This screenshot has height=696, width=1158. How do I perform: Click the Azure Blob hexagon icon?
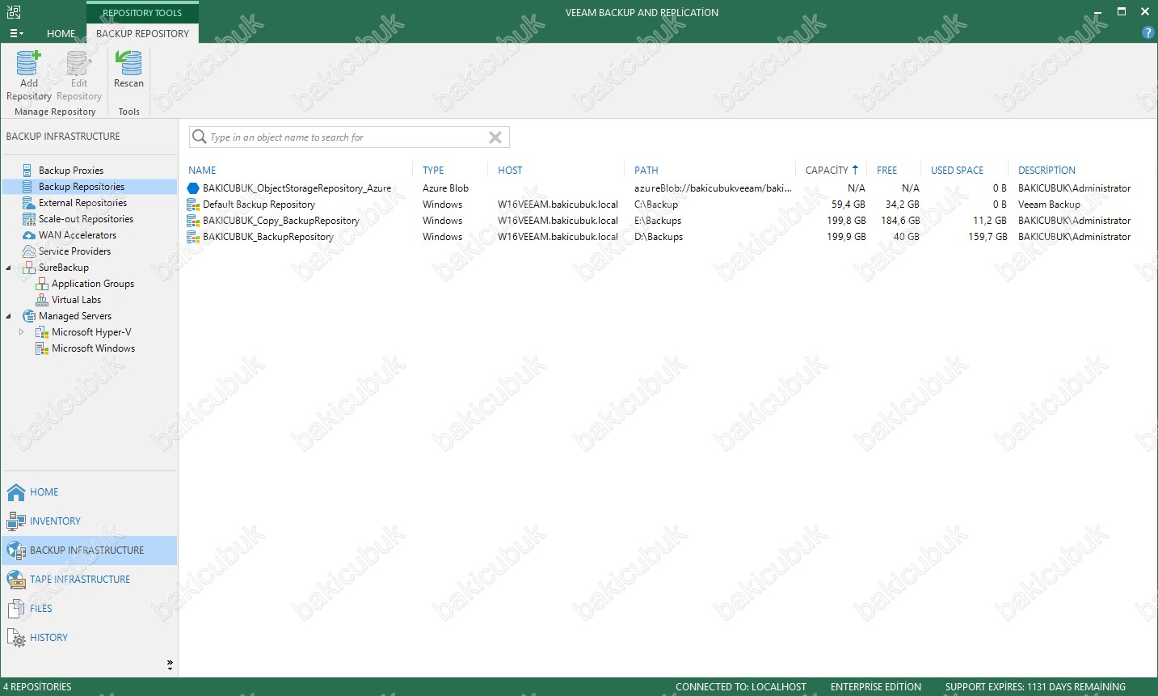(193, 188)
